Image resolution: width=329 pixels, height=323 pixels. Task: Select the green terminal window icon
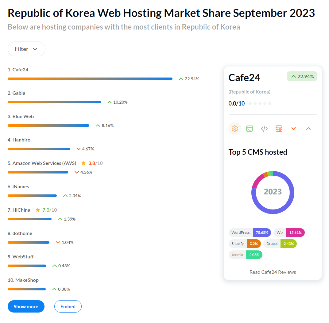point(250,129)
